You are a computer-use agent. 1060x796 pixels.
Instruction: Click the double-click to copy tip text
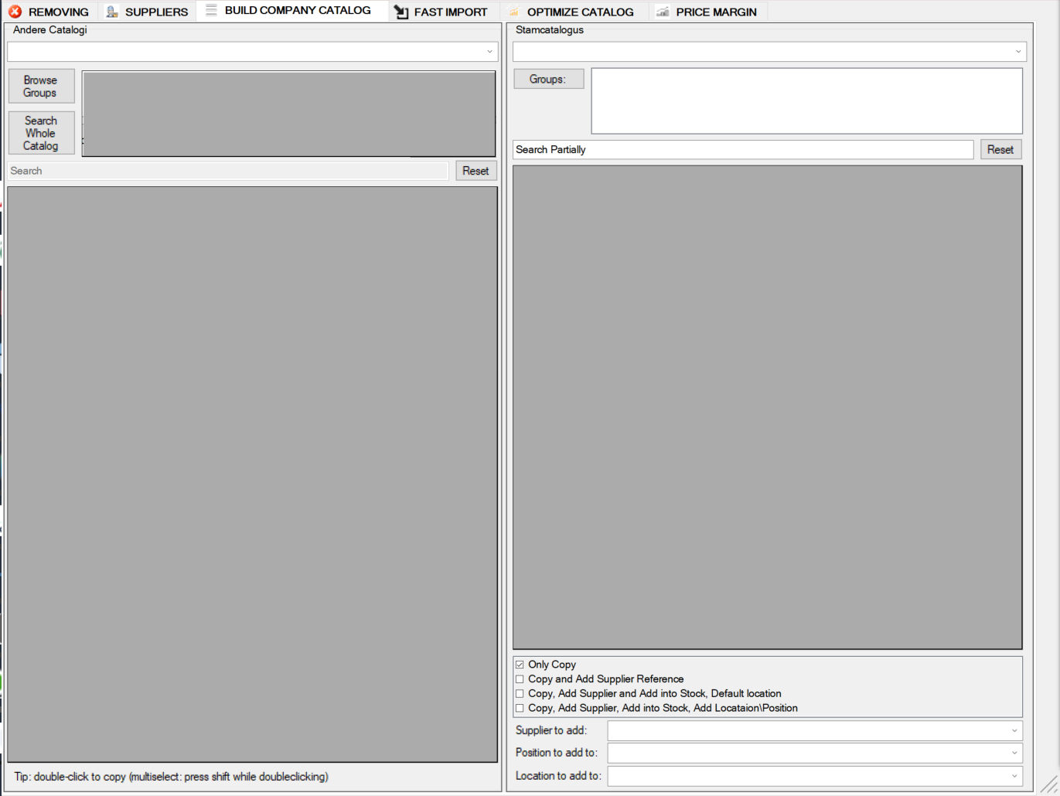171,777
